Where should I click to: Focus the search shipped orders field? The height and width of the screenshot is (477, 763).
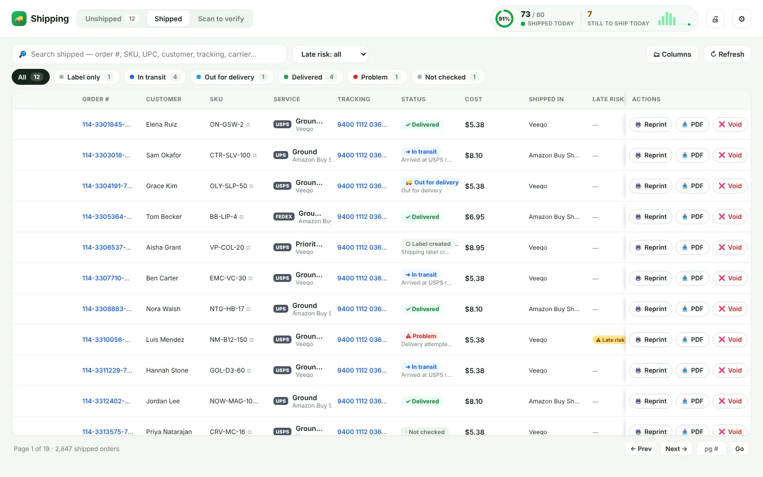click(x=149, y=54)
